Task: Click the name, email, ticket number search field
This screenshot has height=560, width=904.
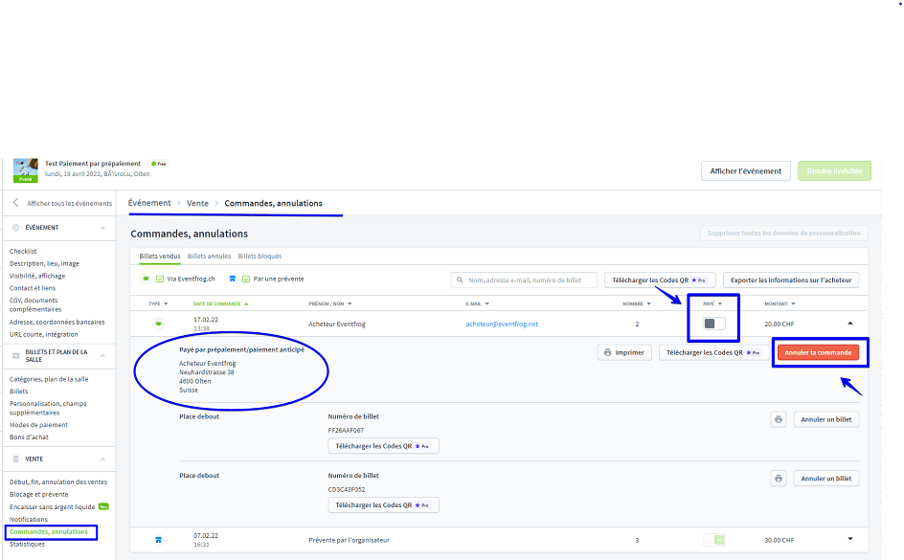Action: pyautogui.click(x=527, y=280)
